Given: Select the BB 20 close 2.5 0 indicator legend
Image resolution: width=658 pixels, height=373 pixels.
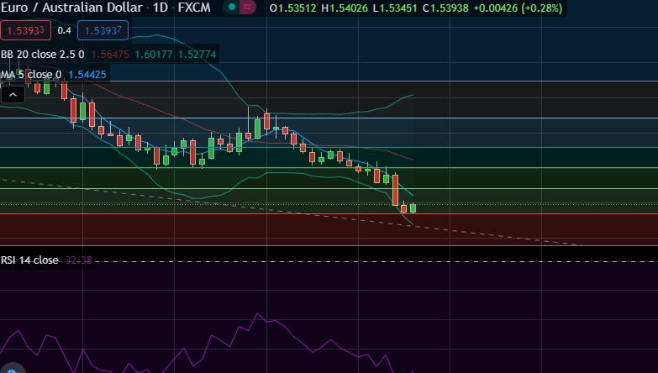Looking at the screenshot, I should tap(42, 55).
